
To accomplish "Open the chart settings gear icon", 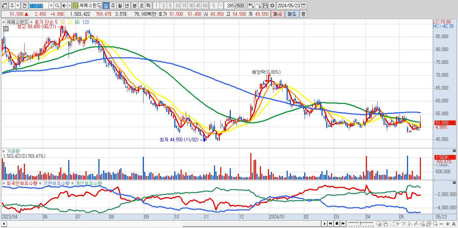I will pos(272,6).
